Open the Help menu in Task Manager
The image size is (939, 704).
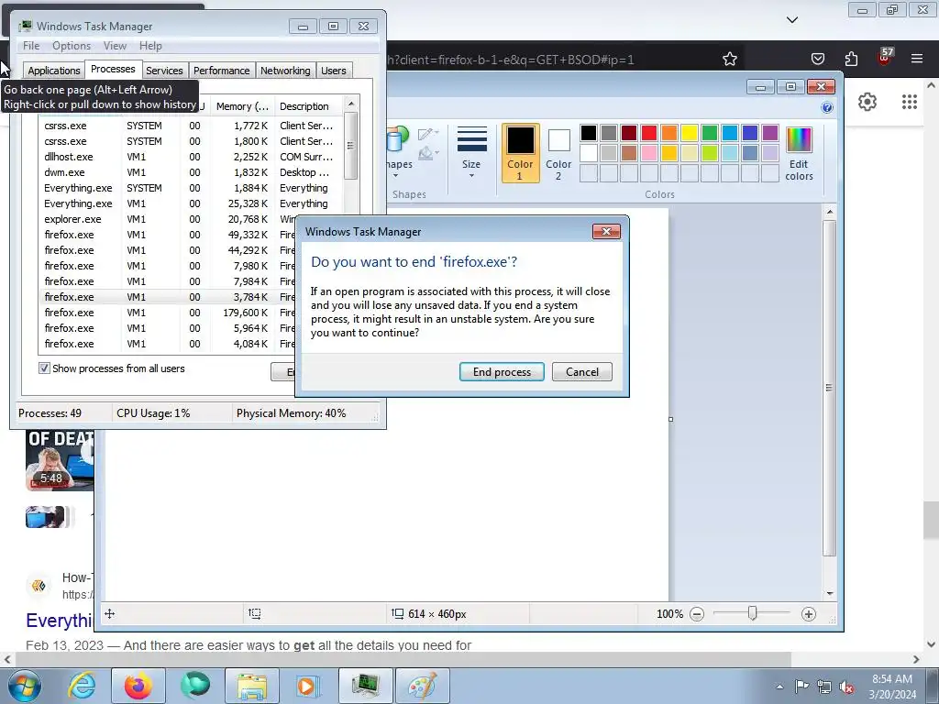pyautogui.click(x=150, y=46)
